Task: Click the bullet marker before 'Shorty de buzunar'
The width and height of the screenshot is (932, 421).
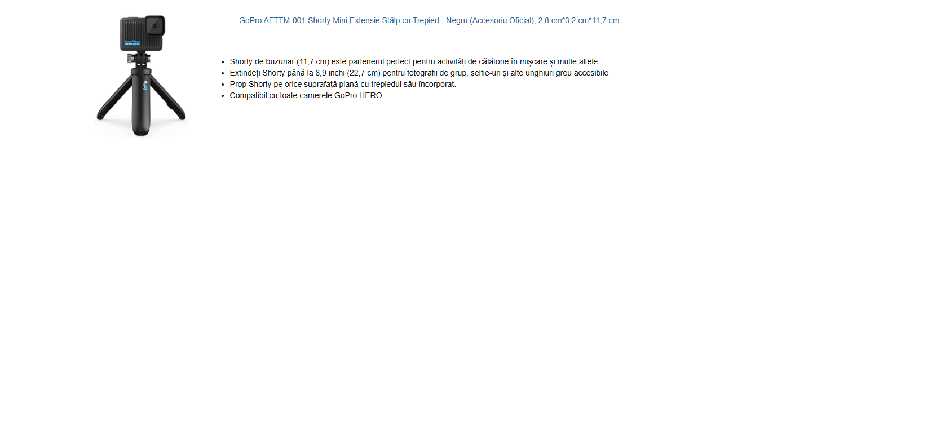Action: pyautogui.click(x=223, y=62)
